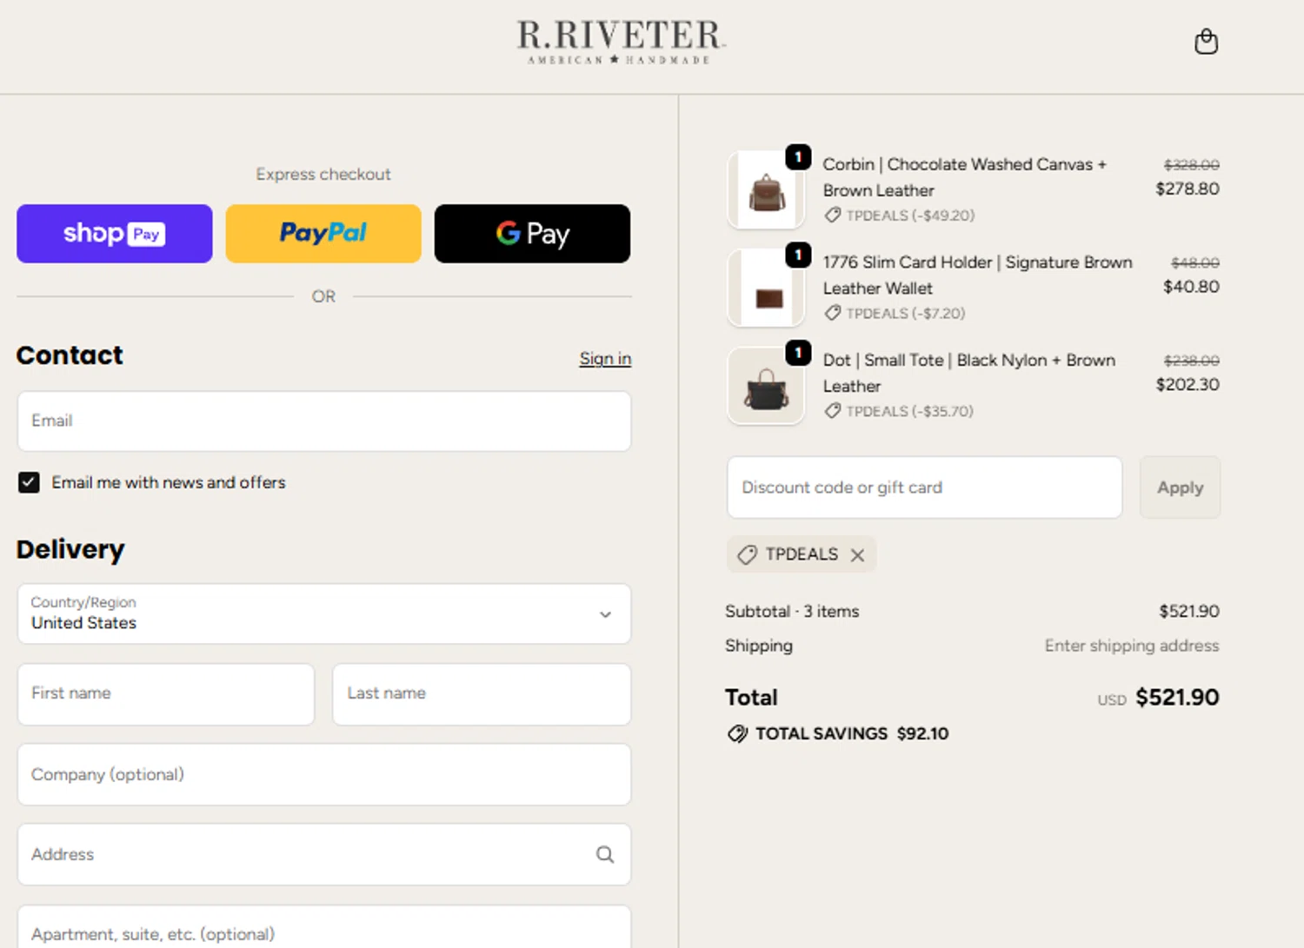
Task: Click the Sign in link
Action: pos(605,358)
